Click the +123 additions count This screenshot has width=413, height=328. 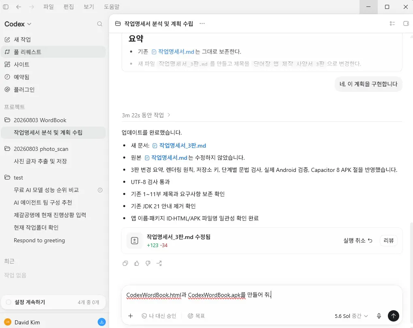click(x=152, y=245)
